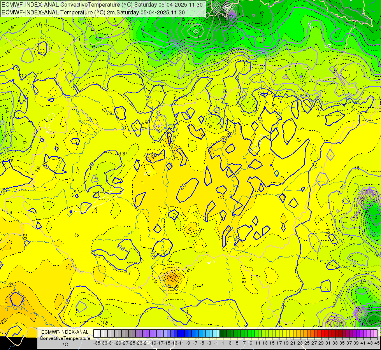Click the contour label 22 at bottom left
The height and width of the screenshot is (350, 381).
(4, 321)
